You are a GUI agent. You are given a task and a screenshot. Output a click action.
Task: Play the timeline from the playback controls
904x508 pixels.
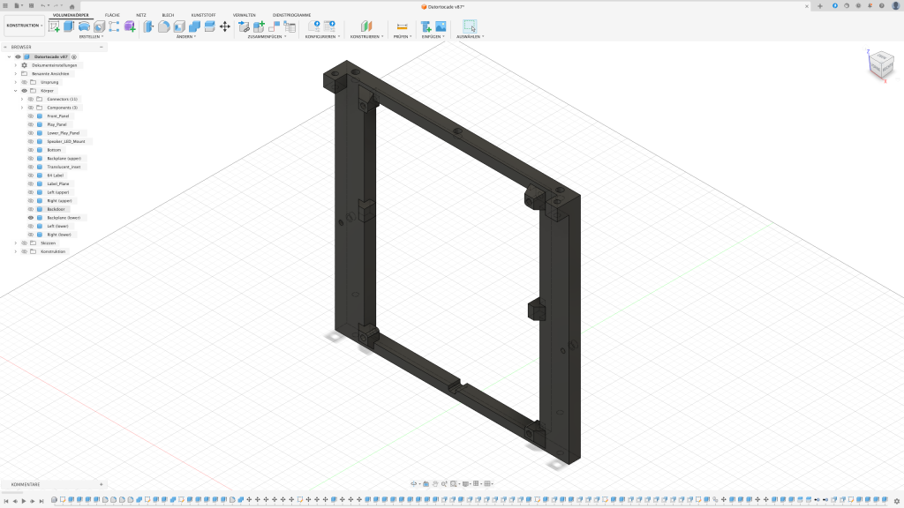tap(25, 501)
